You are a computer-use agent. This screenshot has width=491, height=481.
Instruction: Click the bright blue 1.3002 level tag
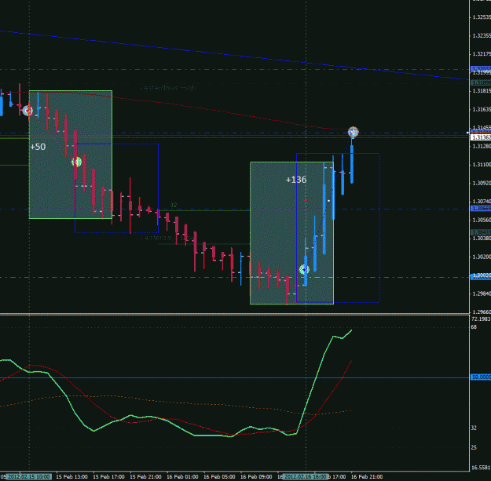click(481, 276)
